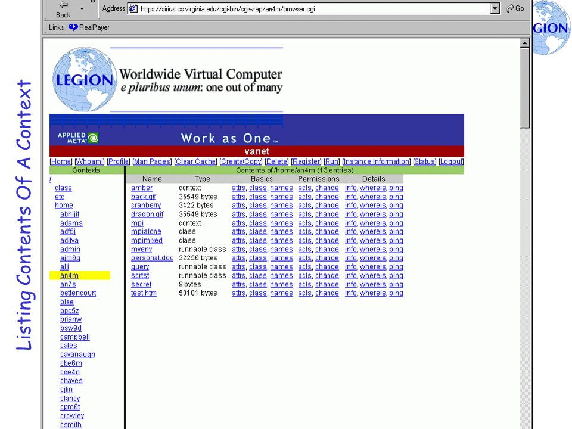The height and width of the screenshot is (429, 572).
Task: Click the Register menu link
Action: point(306,161)
